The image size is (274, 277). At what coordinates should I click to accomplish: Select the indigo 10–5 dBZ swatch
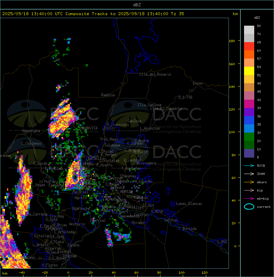249,153
